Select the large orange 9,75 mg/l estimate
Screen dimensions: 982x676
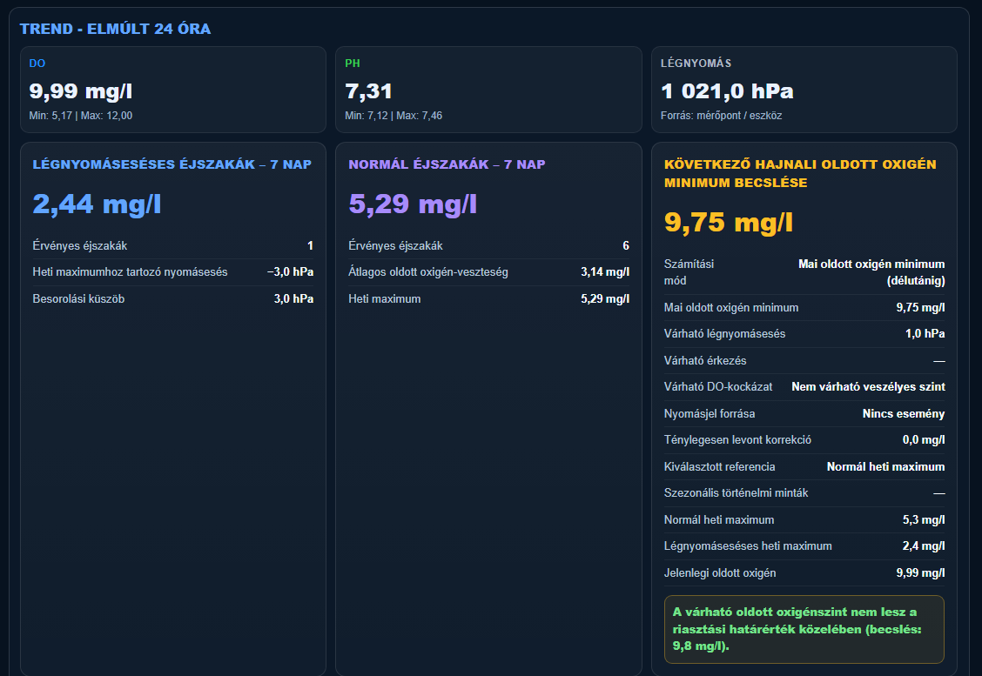click(x=729, y=222)
